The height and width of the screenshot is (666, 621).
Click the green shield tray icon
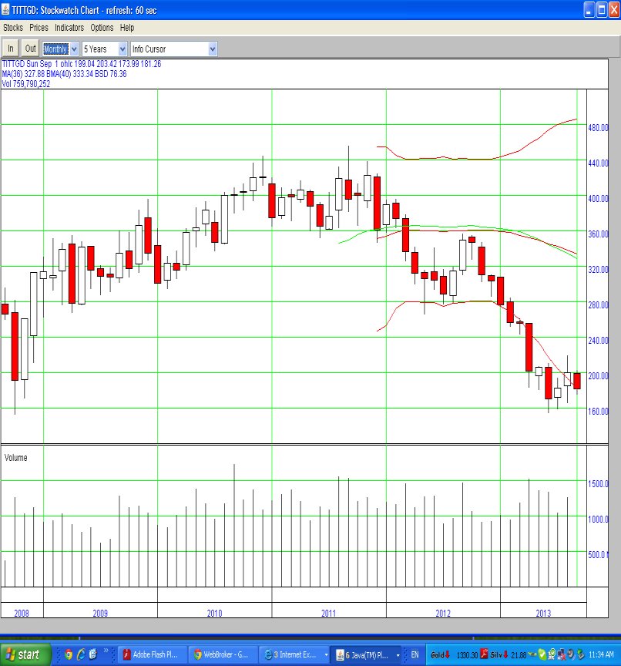(542, 654)
